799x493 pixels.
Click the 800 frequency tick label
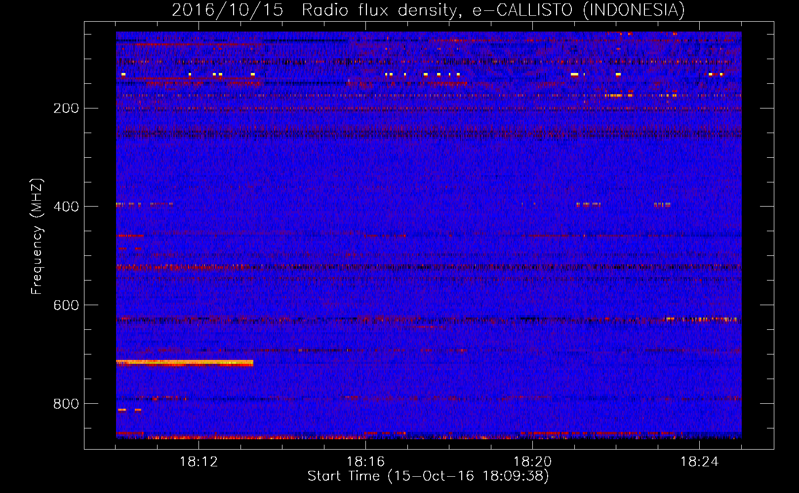click(x=66, y=404)
